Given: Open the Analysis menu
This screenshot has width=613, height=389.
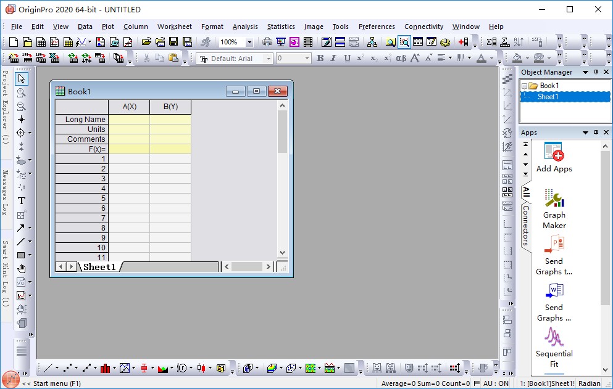Looking at the screenshot, I should pos(245,27).
